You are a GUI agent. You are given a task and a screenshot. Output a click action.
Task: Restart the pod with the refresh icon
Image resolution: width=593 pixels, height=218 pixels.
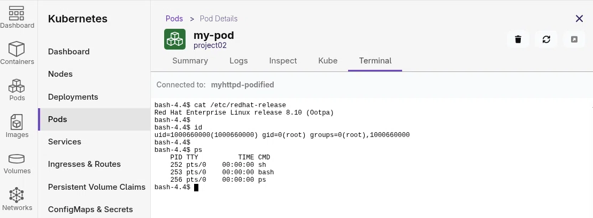[546, 39]
